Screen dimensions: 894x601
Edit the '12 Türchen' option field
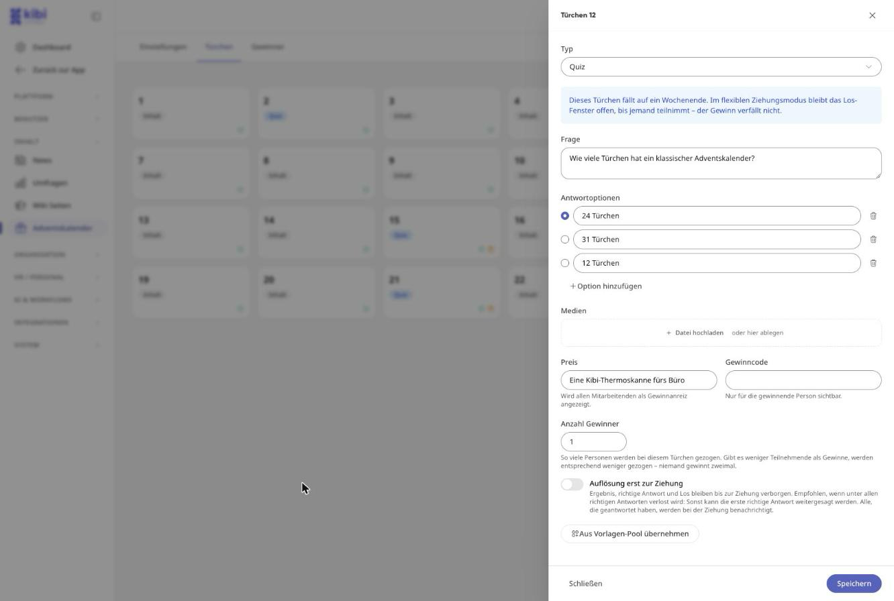point(717,263)
